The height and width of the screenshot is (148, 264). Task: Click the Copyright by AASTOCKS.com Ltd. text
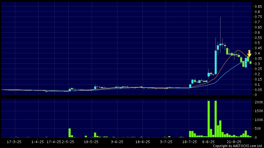pos(238,146)
